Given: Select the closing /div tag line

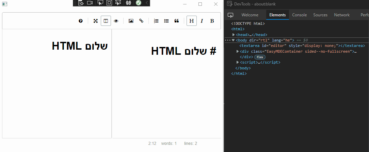Looking at the screenshot, I should click(246, 57).
